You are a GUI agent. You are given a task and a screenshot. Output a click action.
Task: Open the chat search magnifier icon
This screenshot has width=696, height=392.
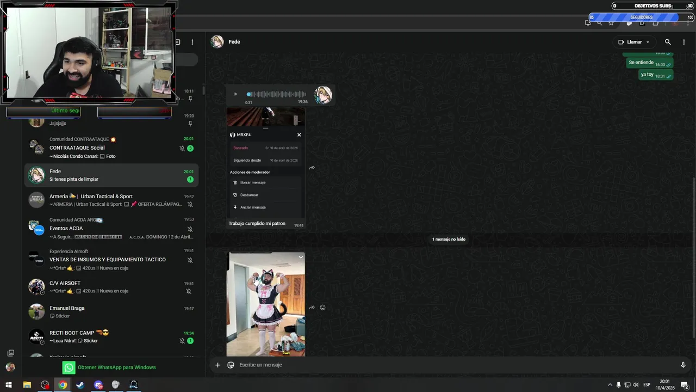[x=668, y=42]
